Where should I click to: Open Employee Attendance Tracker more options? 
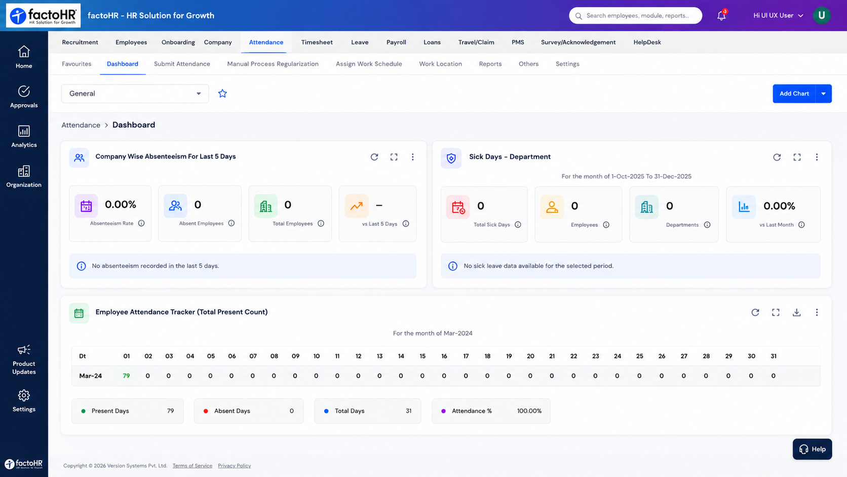(x=817, y=312)
